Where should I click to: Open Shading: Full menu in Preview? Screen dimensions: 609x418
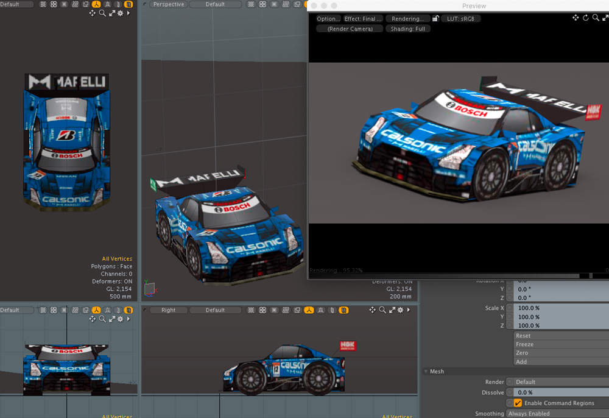pyautogui.click(x=408, y=29)
